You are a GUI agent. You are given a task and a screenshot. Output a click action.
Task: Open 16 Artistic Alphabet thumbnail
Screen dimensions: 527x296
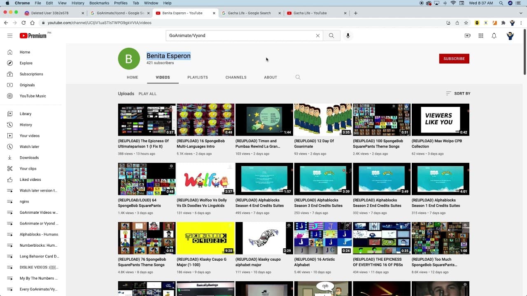point(323,238)
